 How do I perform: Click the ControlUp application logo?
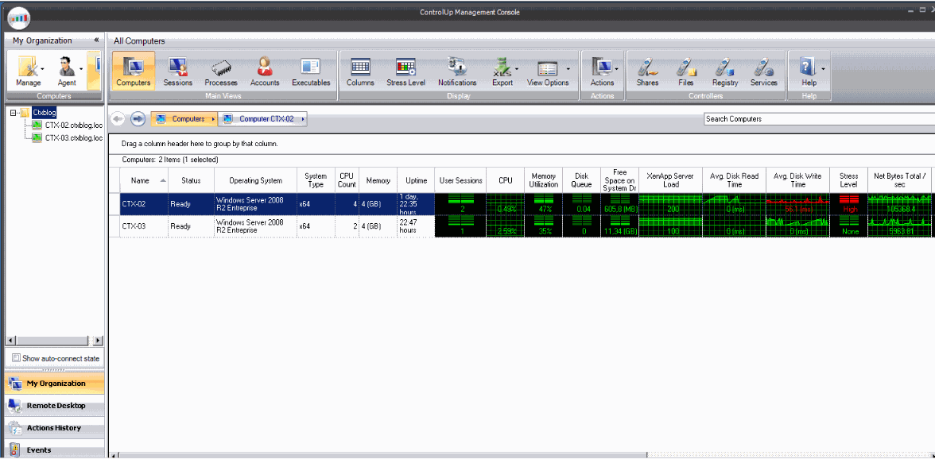pos(19,17)
